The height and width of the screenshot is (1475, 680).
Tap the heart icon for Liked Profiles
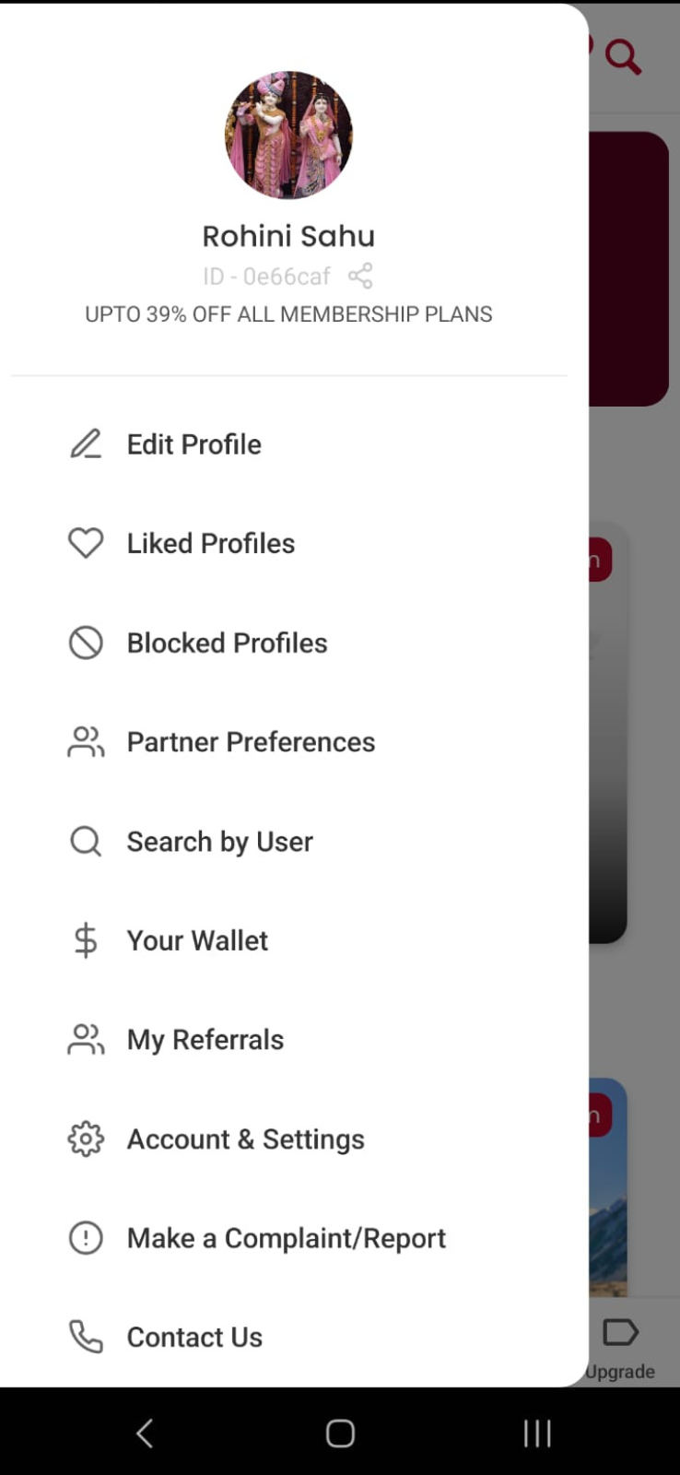86,543
